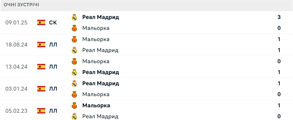Click ЛЛ league label in 18.08.24 row
Screen dimensions: 293x120
click(53, 45)
